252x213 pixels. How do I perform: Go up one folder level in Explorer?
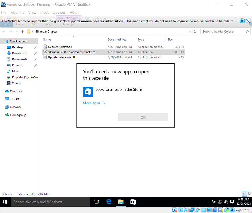[22, 31]
